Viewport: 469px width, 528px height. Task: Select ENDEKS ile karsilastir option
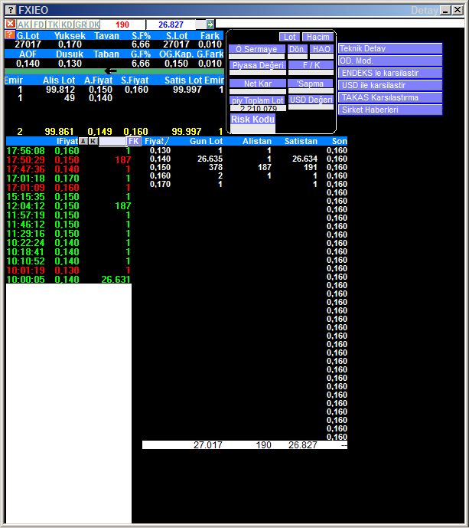click(390, 73)
